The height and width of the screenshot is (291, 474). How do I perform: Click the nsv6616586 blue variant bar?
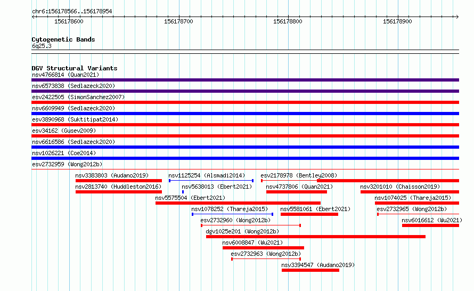245,147
